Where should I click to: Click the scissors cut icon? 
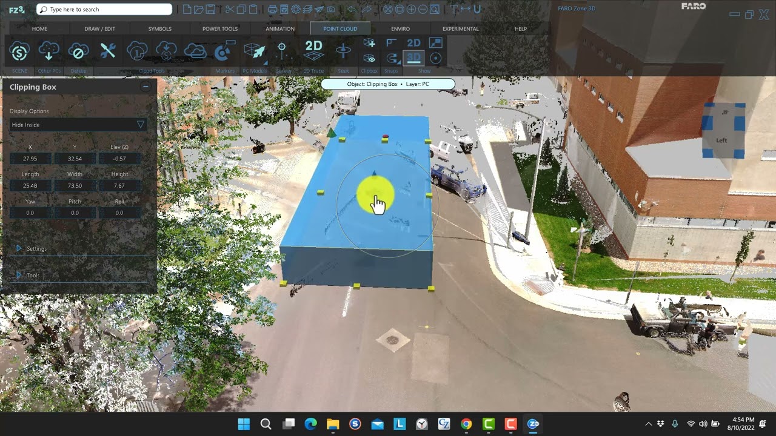click(x=229, y=10)
